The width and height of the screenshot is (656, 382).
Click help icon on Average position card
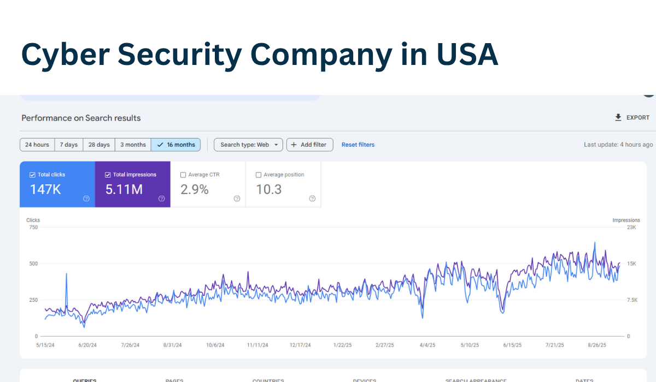[312, 199]
